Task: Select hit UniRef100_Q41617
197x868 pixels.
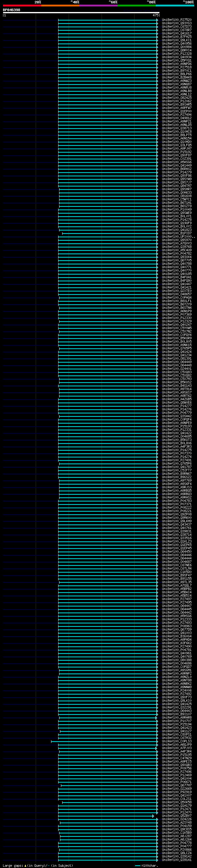Action: tap(176, 33)
